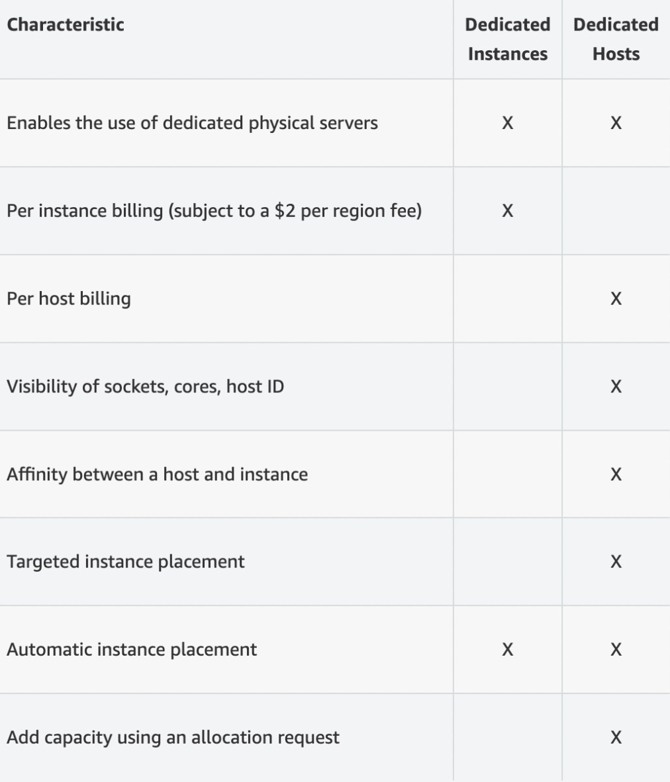Click 'Affinity between a host and instance' text
The width and height of the screenshot is (670, 782).
coord(158,474)
